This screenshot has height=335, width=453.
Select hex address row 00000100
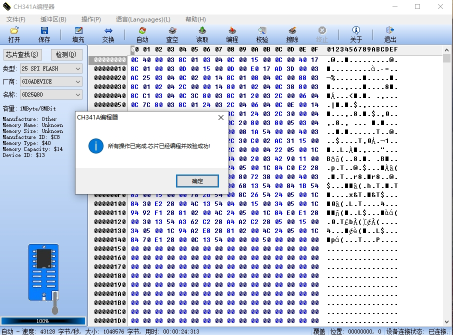[110, 204]
